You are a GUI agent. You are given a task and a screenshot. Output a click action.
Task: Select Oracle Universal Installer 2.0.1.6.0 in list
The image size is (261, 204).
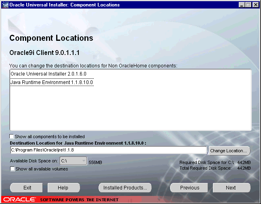tap(48, 74)
